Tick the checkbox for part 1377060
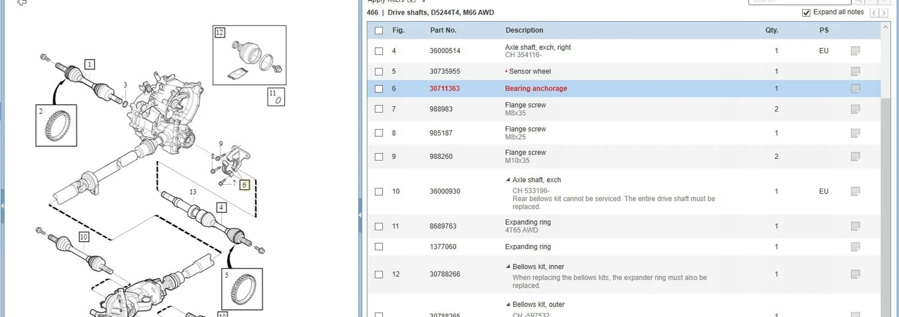The image size is (899, 317). coord(379,247)
